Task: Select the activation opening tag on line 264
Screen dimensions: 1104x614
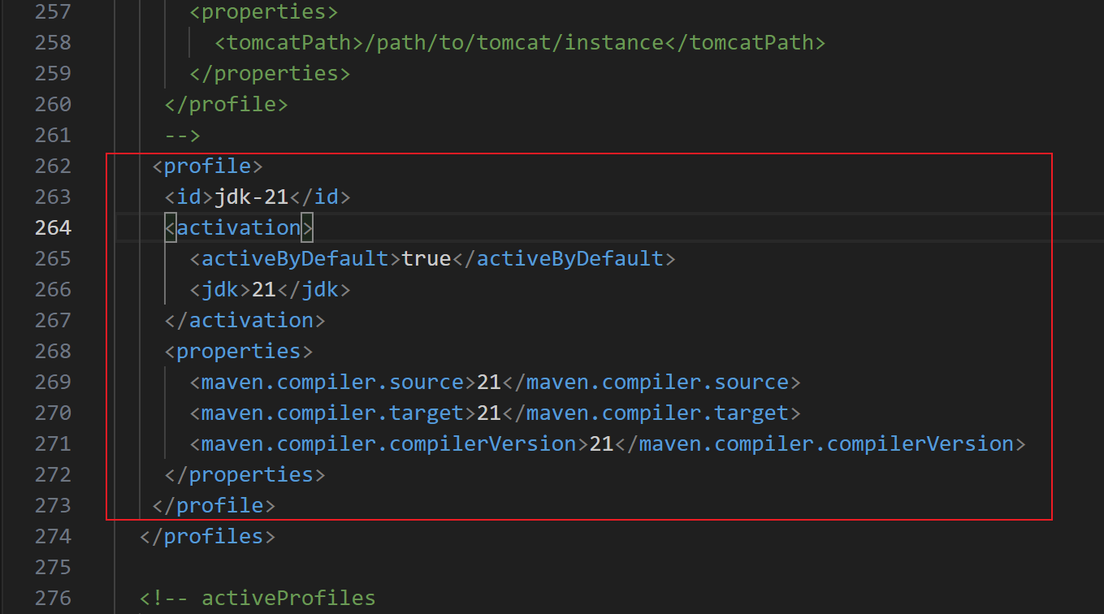Action: (237, 227)
